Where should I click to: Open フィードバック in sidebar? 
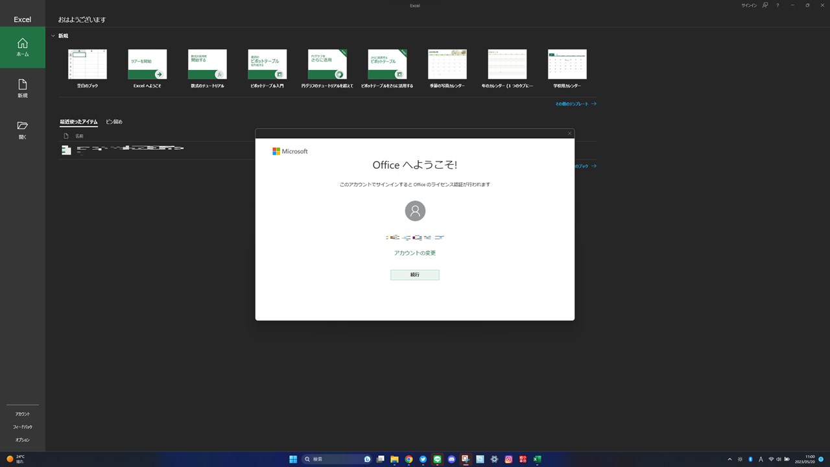(23, 427)
